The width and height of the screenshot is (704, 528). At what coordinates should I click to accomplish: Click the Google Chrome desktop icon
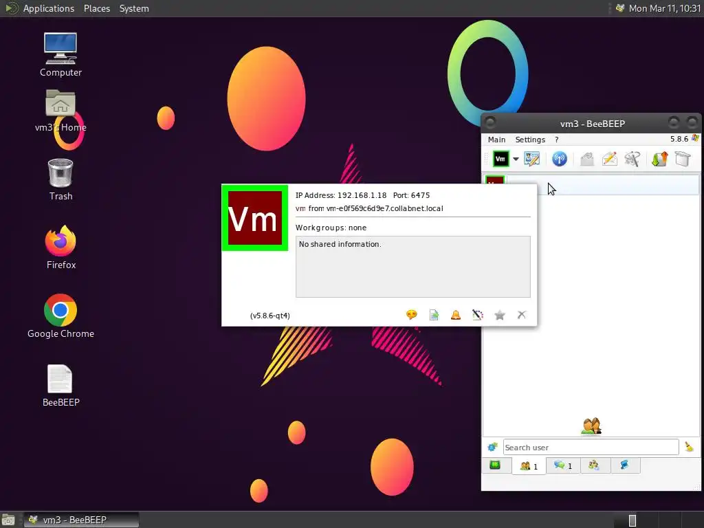(x=60, y=316)
